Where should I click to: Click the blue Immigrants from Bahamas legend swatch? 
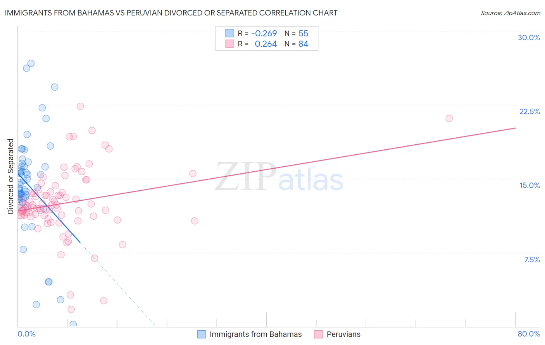pos(202,334)
